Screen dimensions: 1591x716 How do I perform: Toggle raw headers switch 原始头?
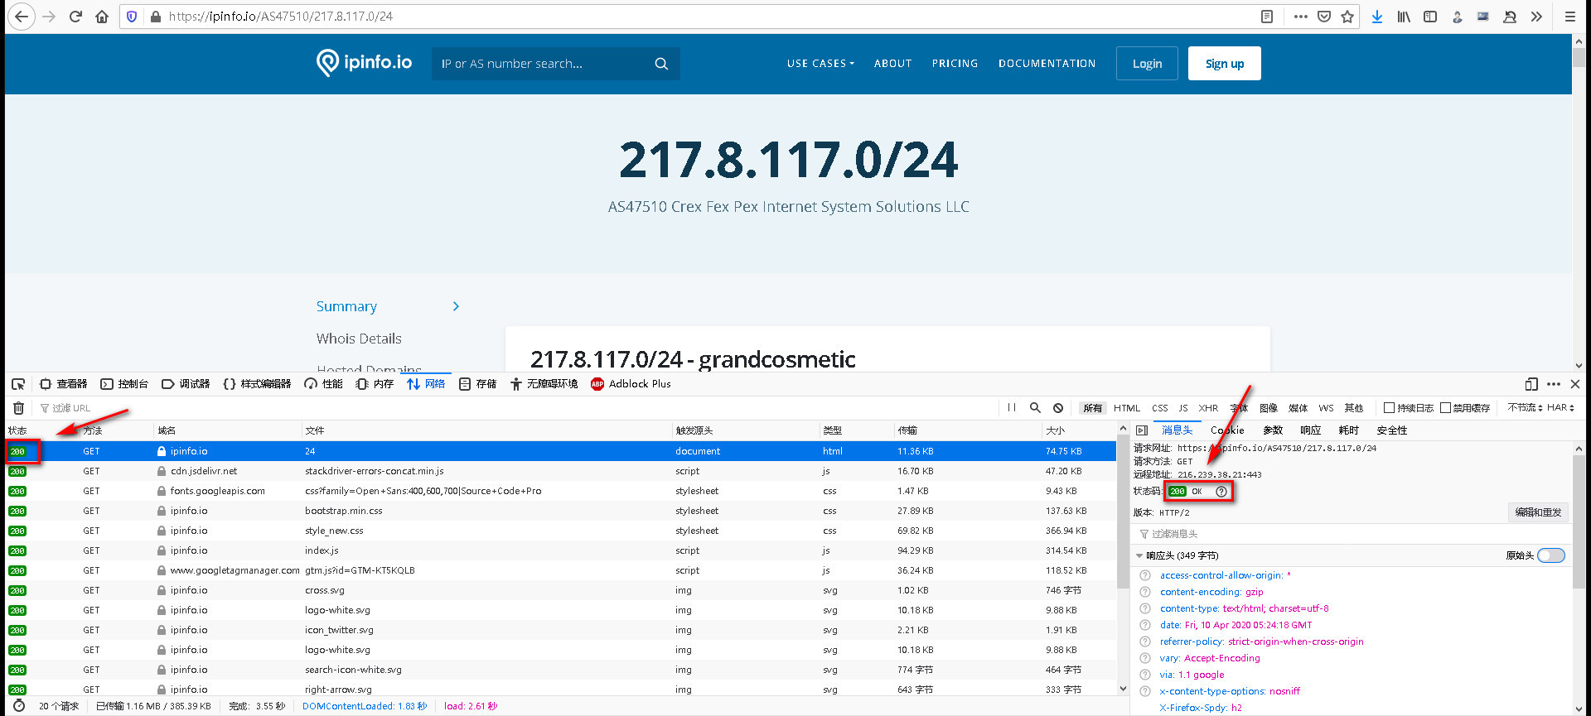pos(1551,555)
